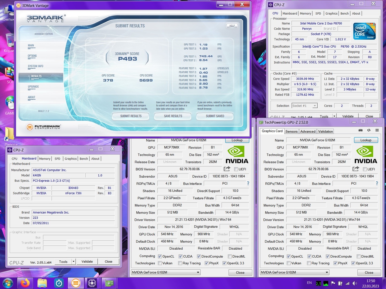Open Tools dropdown arrow in CPU-Z Mainboard window
This screenshot has width=386, height=289.
73,261
